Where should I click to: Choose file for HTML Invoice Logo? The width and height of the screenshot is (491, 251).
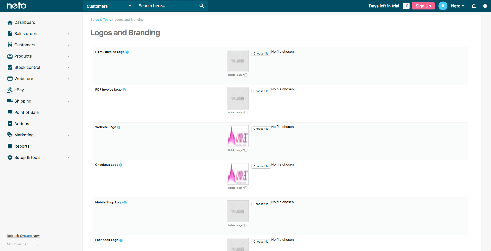261,53
